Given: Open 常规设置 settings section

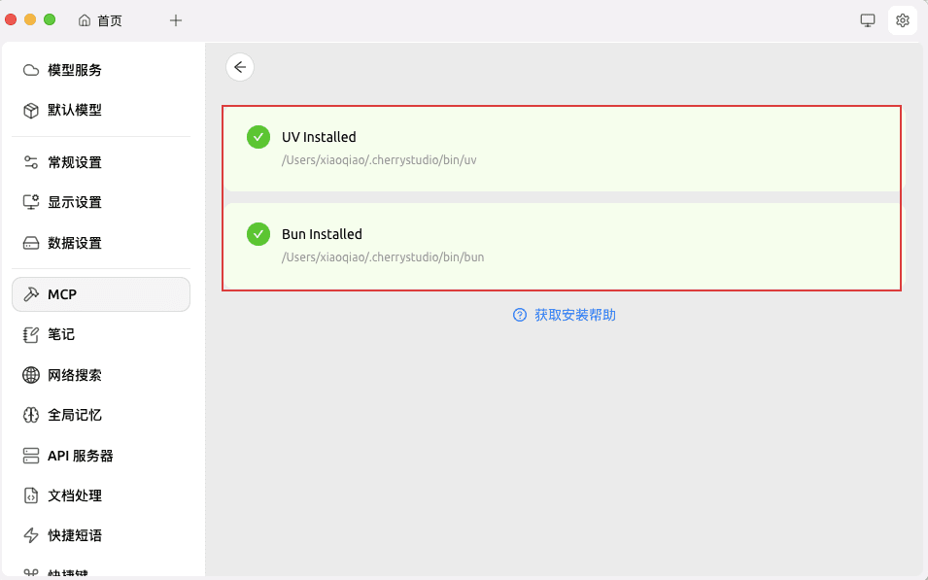Looking at the screenshot, I should (75, 162).
